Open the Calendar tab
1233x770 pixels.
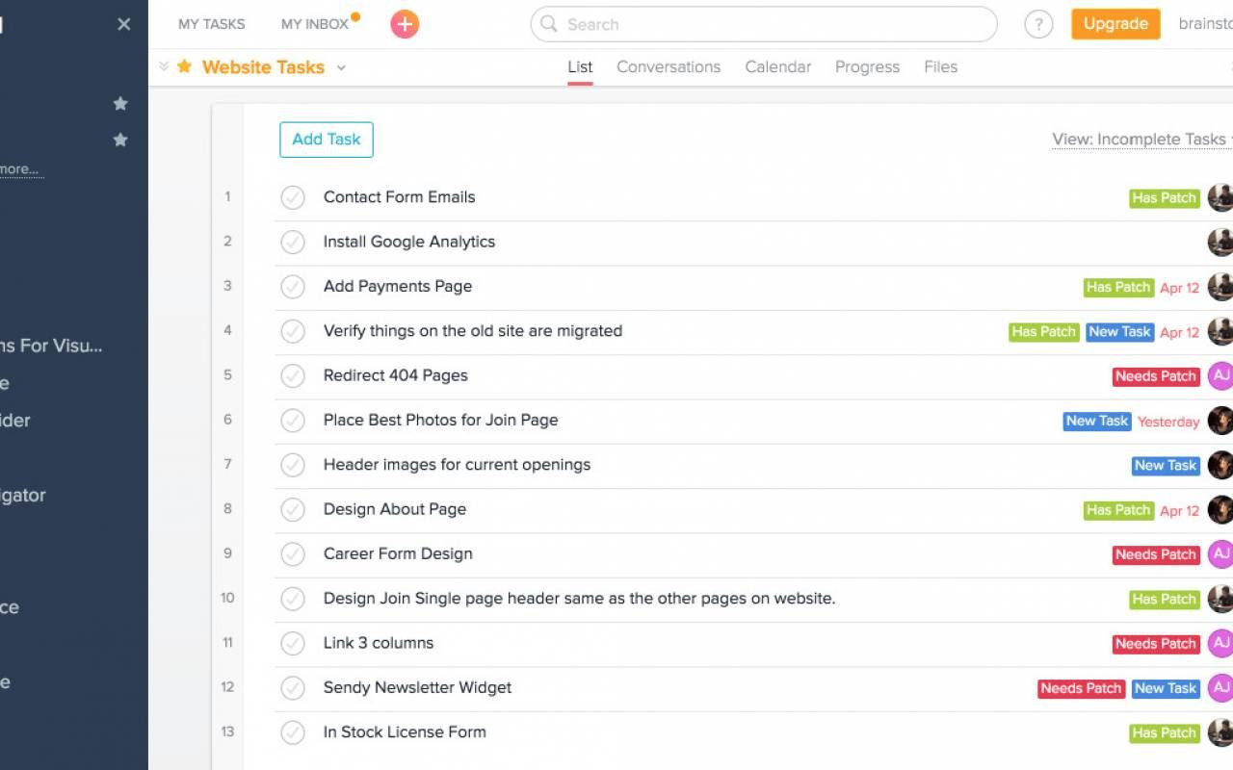point(777,66)
